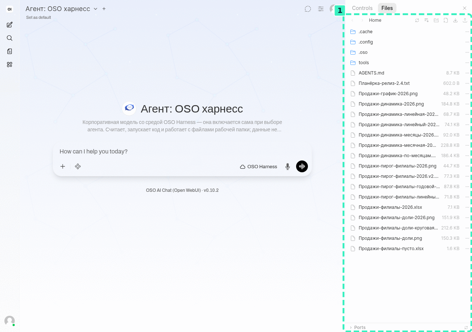
Task: Open integrations icon in message box
Action: click(x=78, y=166)
